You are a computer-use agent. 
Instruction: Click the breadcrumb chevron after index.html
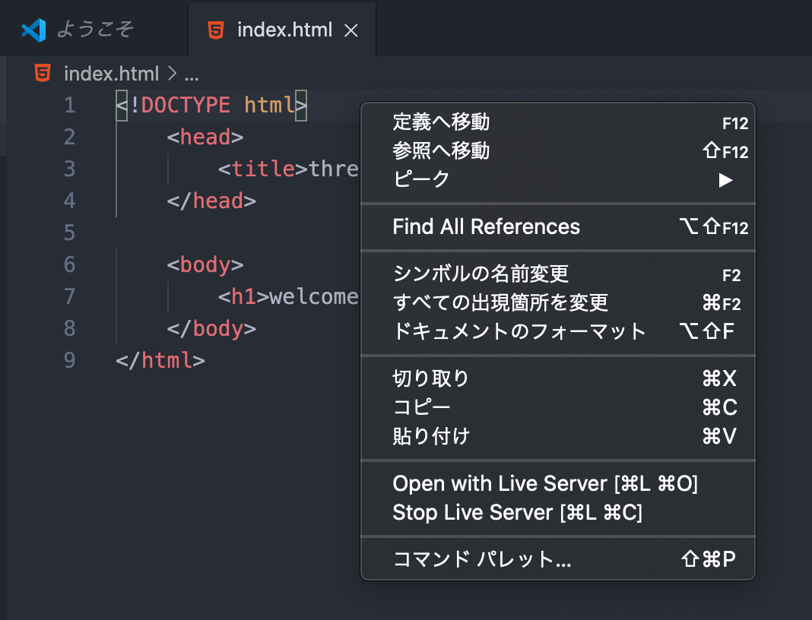pos(171,74)
